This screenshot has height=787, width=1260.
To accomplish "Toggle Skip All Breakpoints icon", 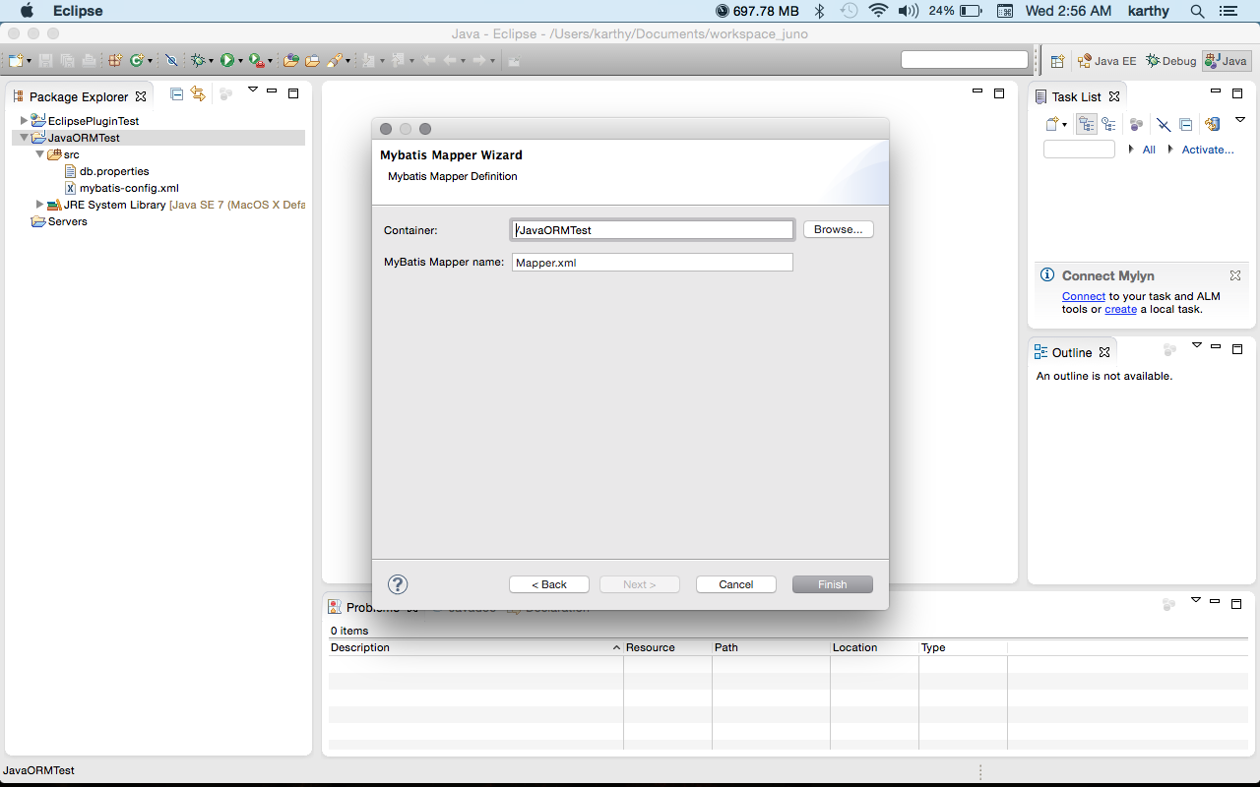I will coord(171,60).
